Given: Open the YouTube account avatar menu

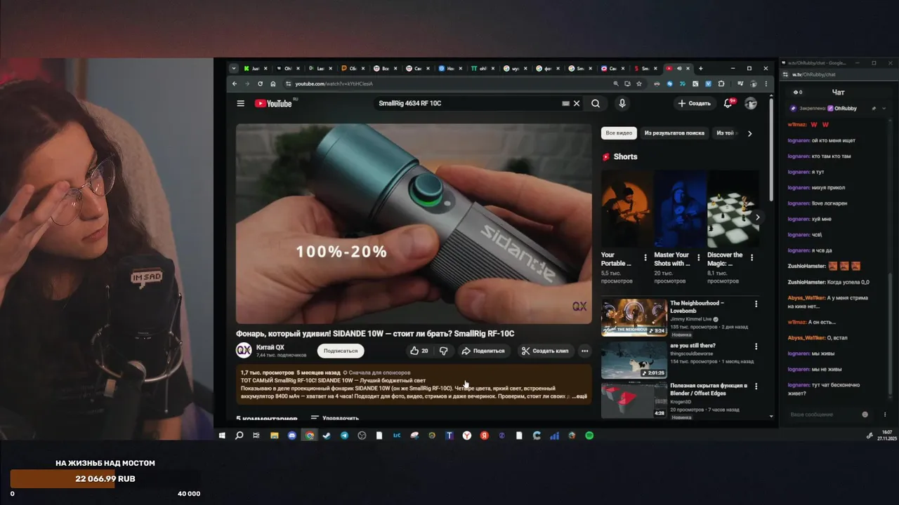Looking at the screenshot, I should pyautogui.click(x=751, y=103).
